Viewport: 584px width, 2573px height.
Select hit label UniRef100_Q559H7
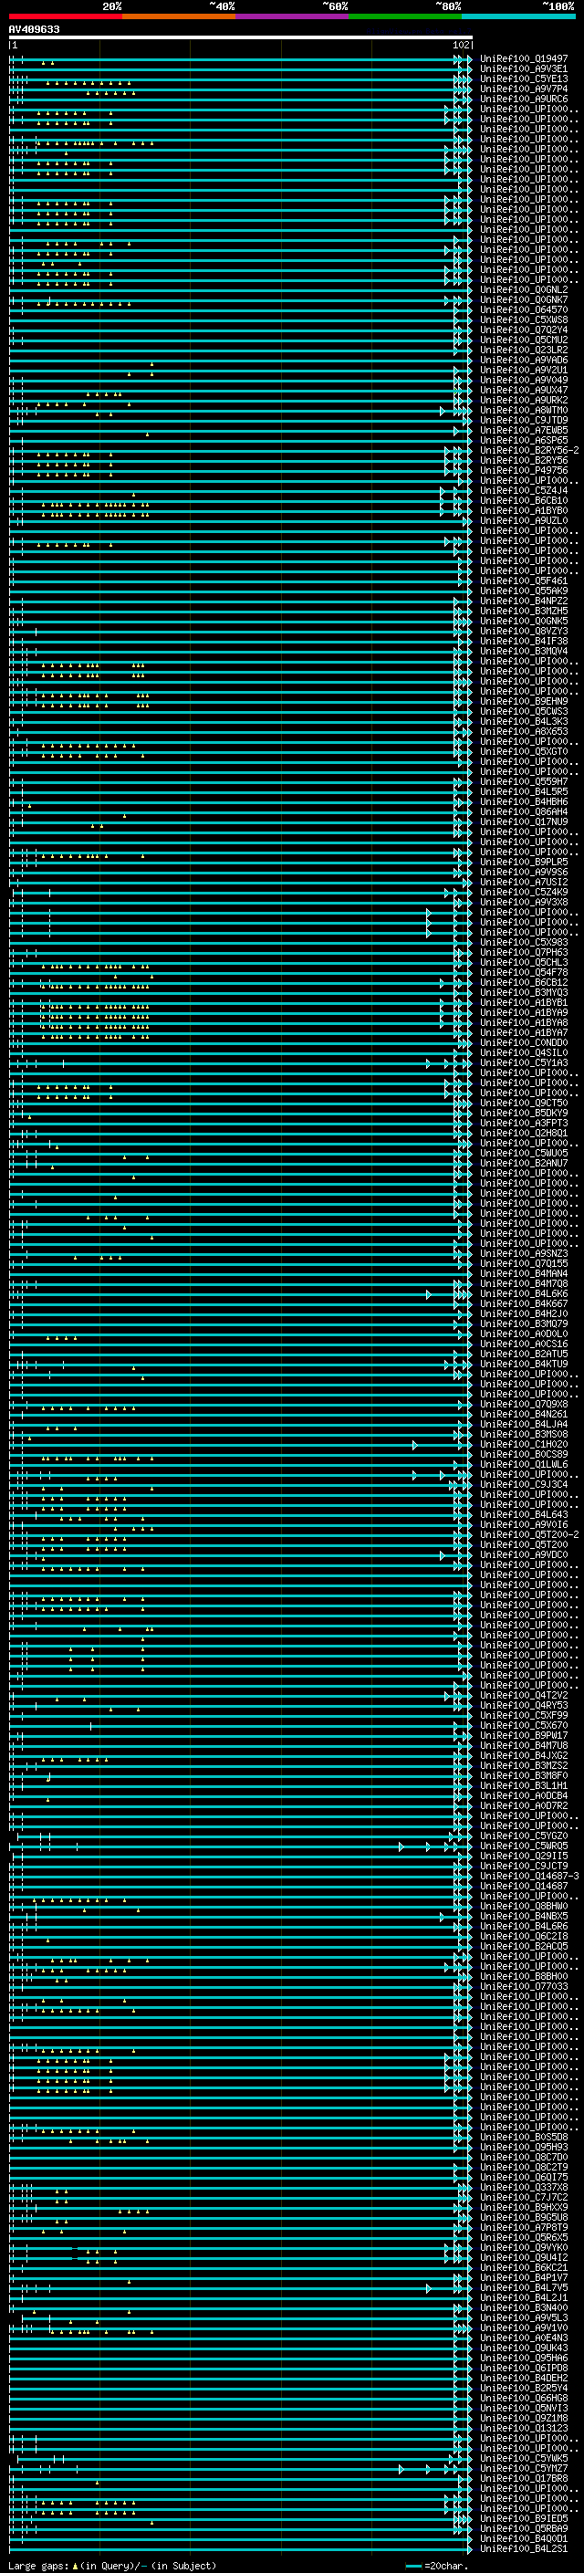point(524,782)
